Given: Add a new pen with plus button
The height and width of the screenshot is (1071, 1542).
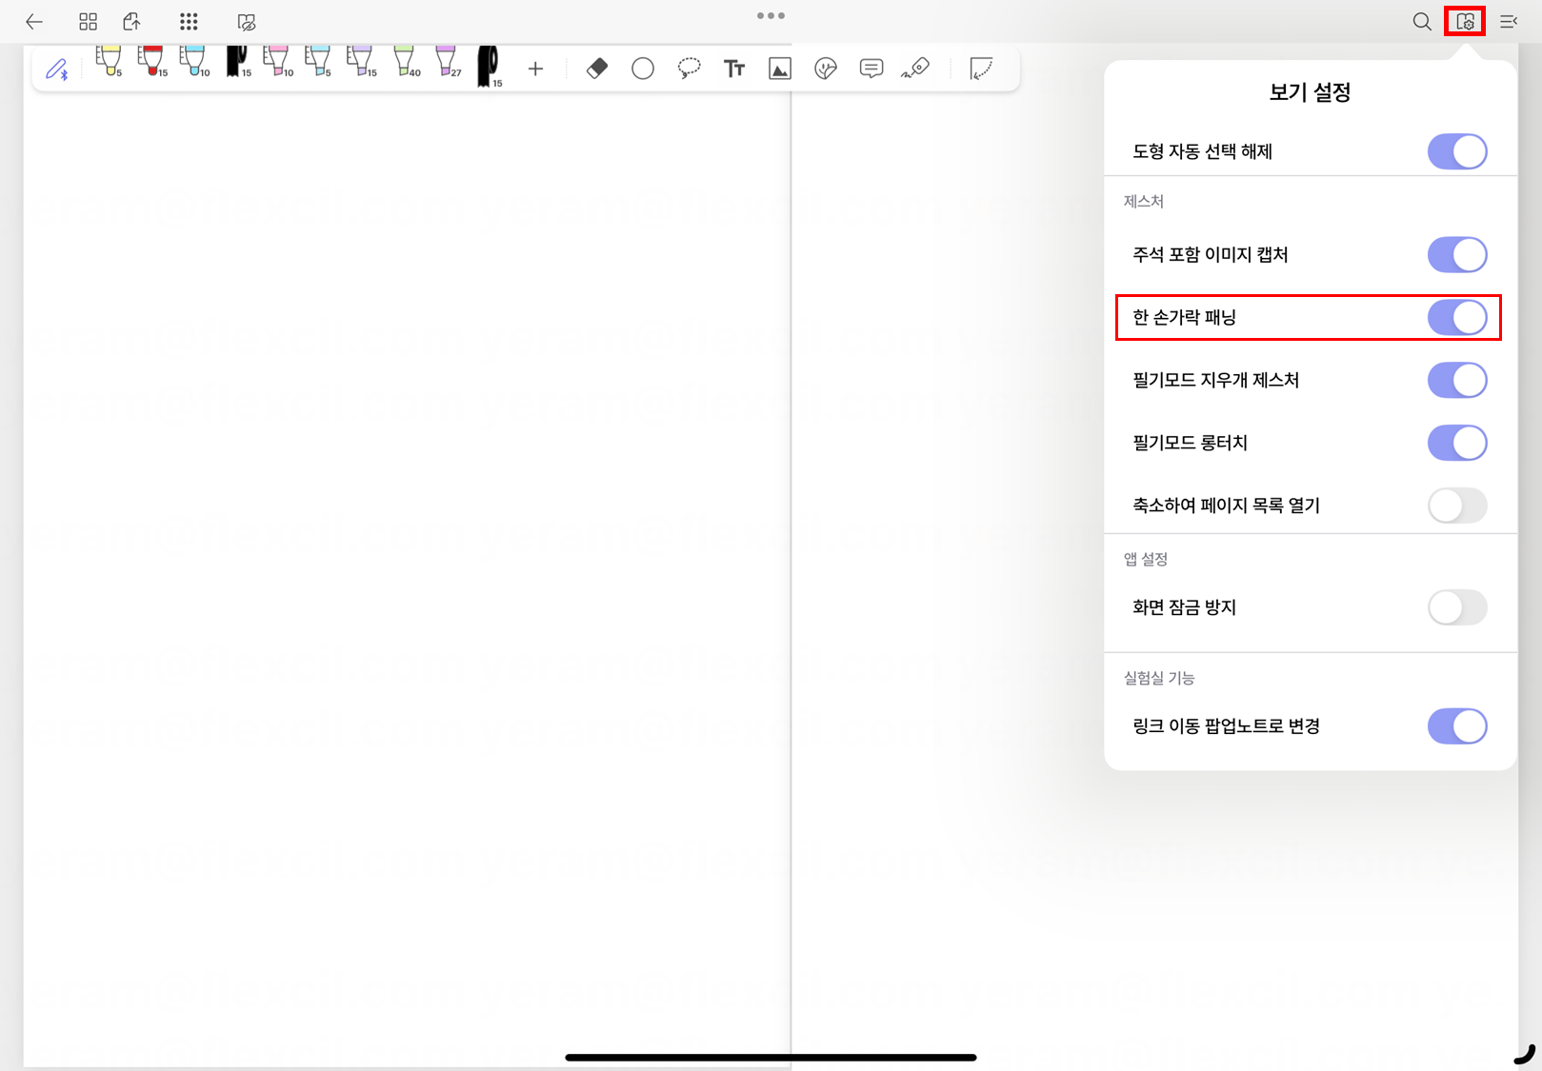Looking at the screenshot, I should pos(535,69).
